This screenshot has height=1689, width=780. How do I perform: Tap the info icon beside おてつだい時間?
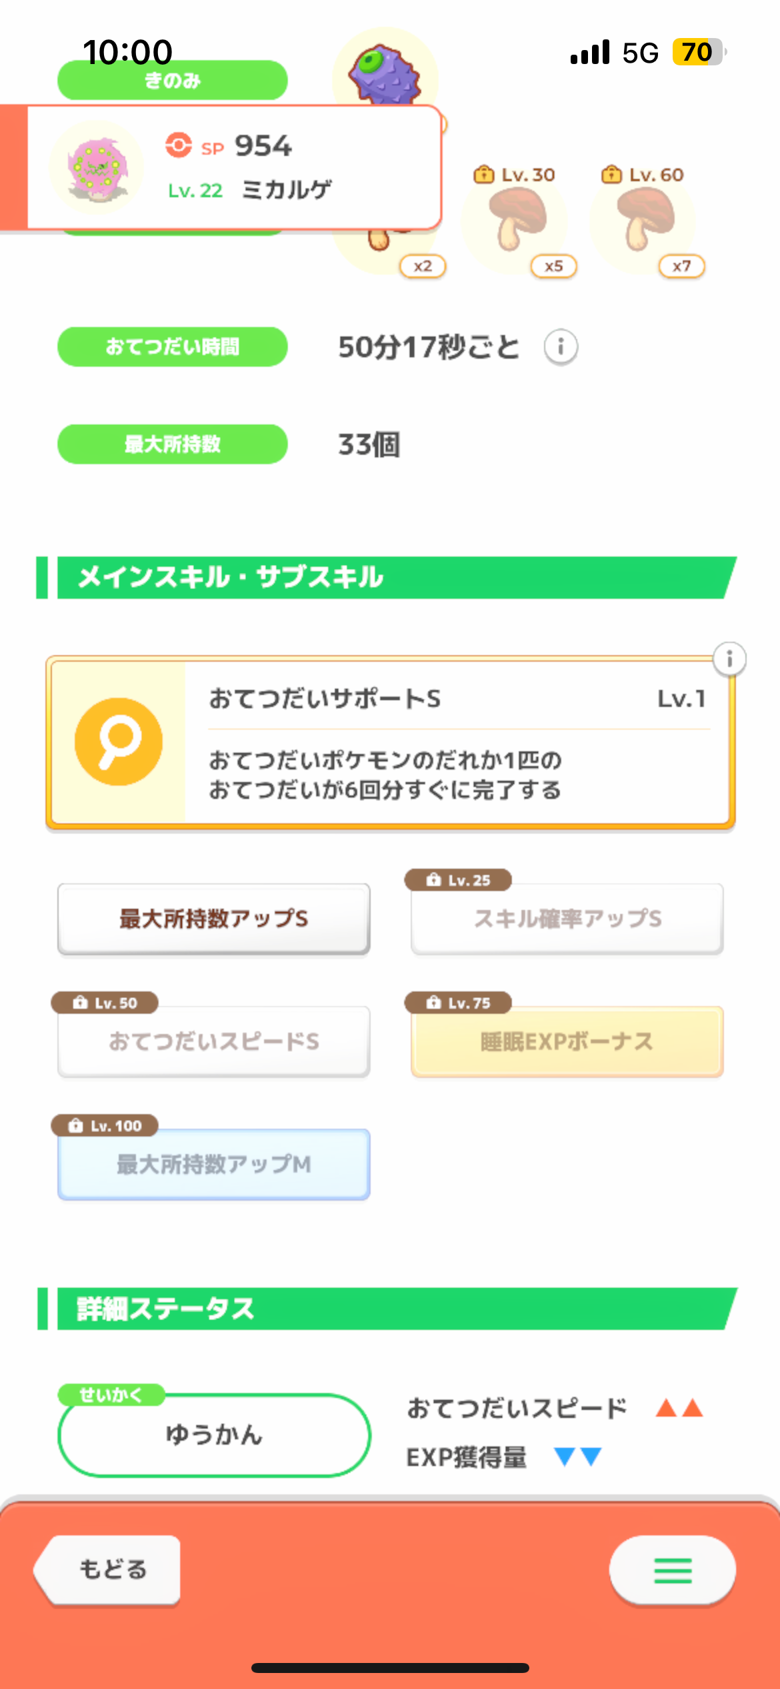pyautogui.click(x=561, y=347)
